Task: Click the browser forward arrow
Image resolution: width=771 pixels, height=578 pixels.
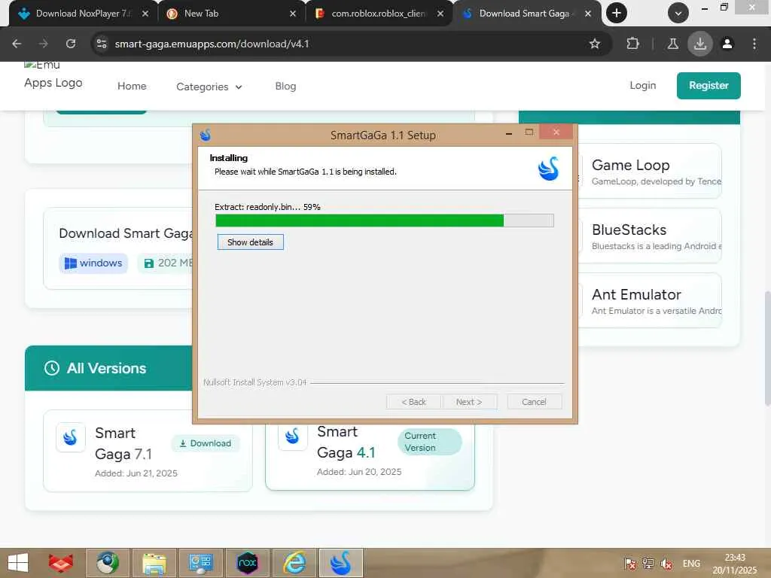Action: click(x=44, y=44)
